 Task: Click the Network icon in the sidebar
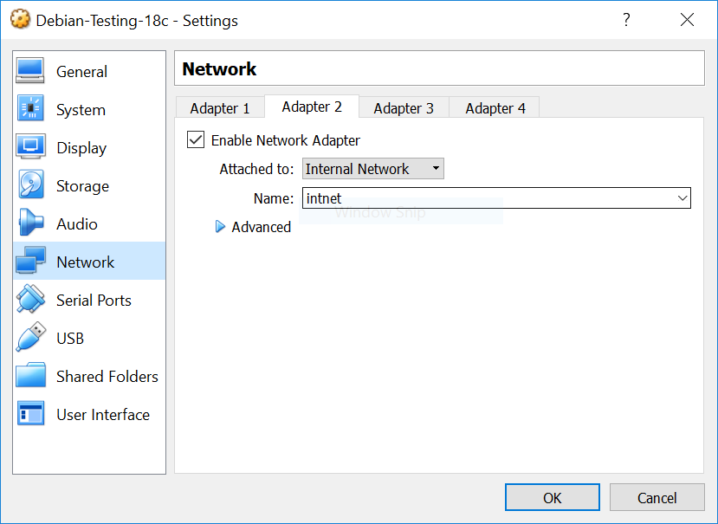[30, 262]
